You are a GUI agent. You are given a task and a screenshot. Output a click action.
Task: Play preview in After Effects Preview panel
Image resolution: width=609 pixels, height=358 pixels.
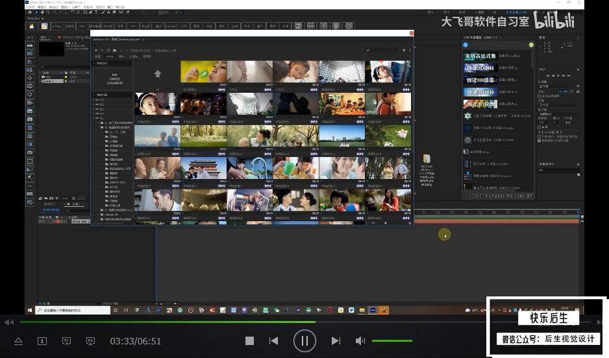tap(558, 76)
